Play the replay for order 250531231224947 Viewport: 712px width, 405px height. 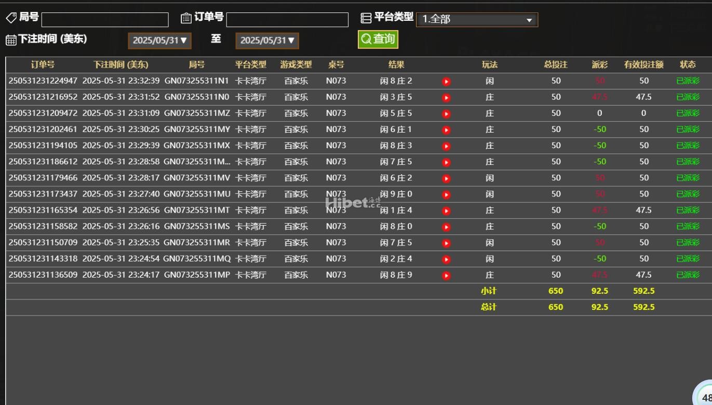coord(446,81)
